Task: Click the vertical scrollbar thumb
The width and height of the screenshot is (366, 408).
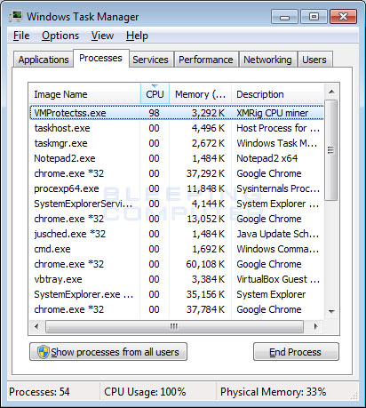Action: (x=331, y=150)
